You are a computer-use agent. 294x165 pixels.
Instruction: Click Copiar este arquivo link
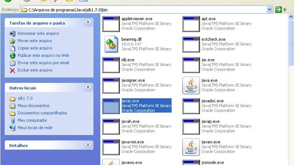[35, 48]
